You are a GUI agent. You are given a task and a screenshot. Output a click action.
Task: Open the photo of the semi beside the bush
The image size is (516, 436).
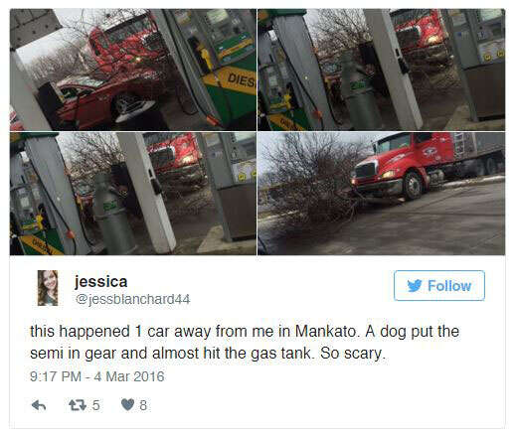coord(382,194)
